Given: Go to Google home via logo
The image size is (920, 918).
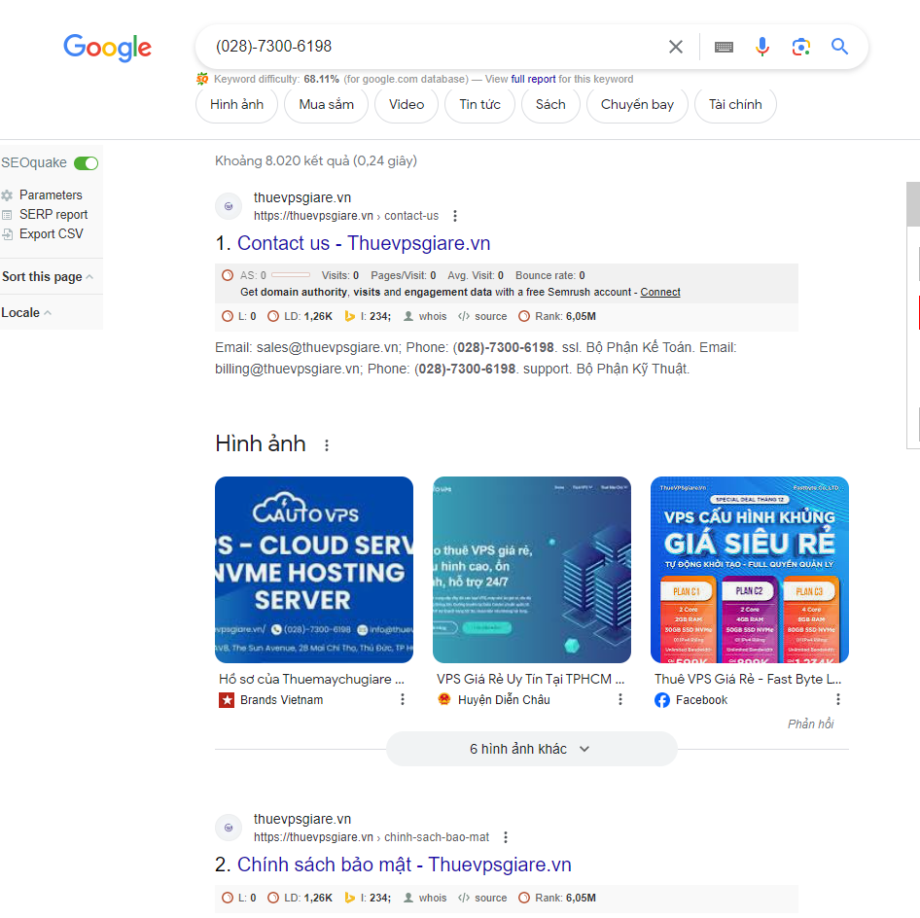Looking at the screenshot, I should (x=107, y=48).
